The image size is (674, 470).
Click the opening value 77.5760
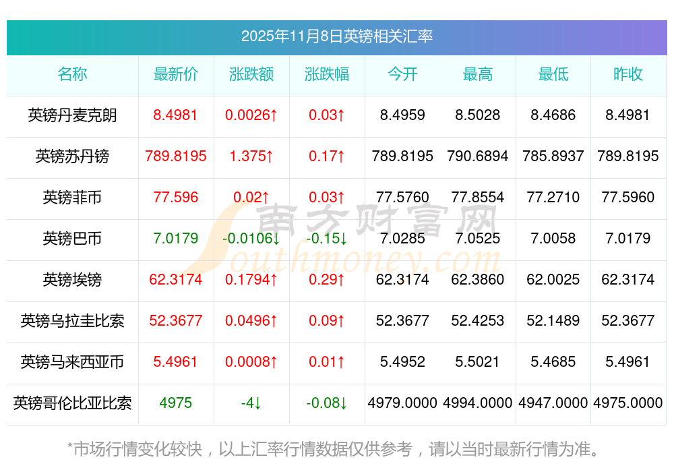coord(402,198)
